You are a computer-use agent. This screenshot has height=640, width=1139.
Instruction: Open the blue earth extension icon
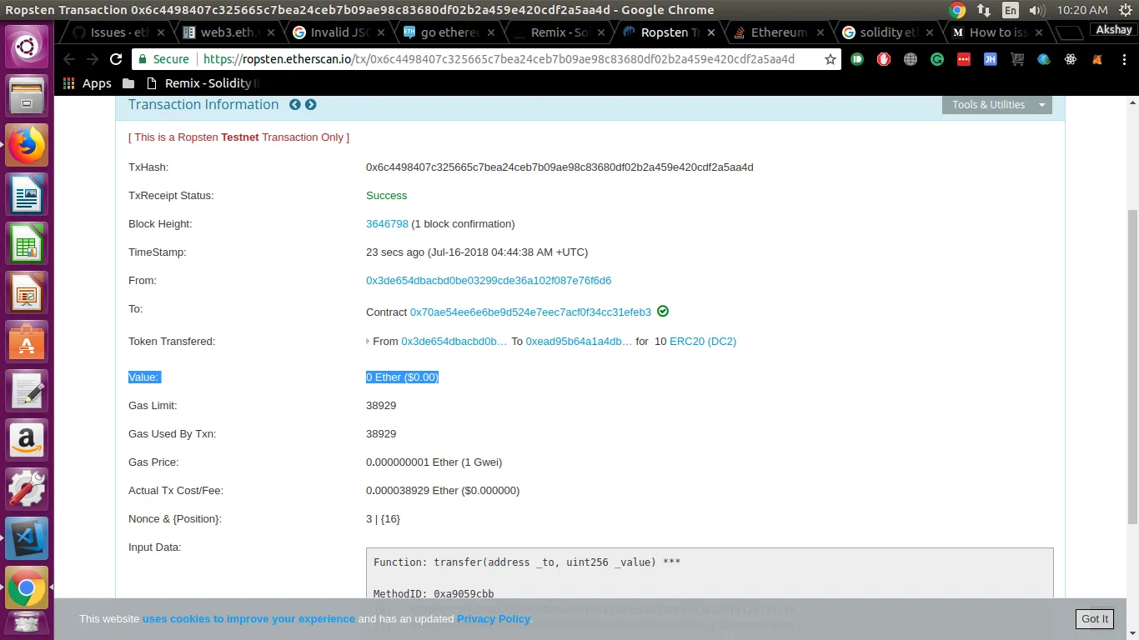tap(1044, 60)
